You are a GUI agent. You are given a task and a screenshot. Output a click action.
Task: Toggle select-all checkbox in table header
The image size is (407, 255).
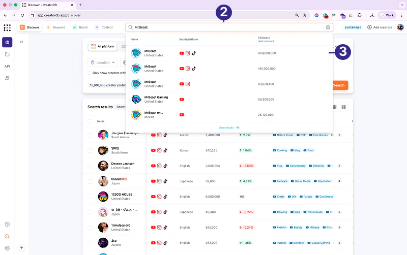pyautogui.click(x=90, y=121)
